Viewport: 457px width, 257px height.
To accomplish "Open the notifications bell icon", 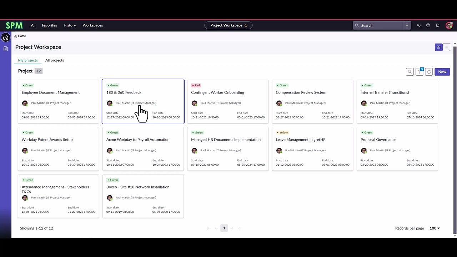I will click(x=438, y=25).
